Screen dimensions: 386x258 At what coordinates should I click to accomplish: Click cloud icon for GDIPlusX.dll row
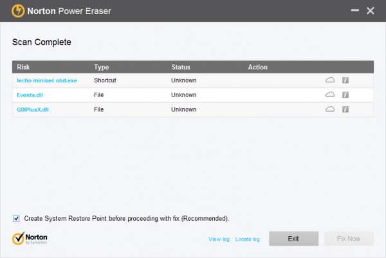coord(330,109)
